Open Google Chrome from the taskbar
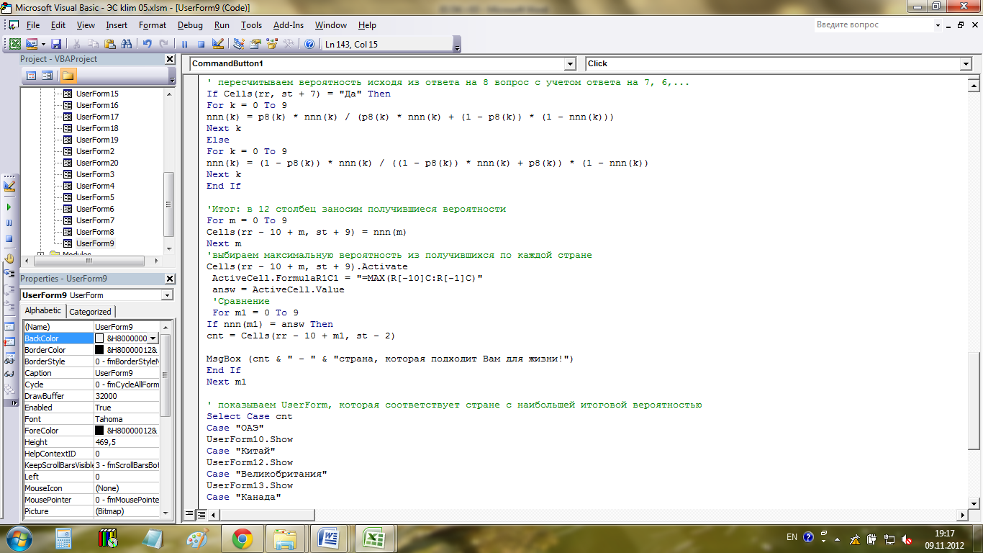The height and width of the screenshot is (553, 983). pos(241,539)
